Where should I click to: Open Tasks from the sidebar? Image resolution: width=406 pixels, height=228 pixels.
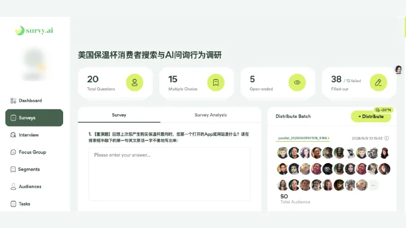20,204
